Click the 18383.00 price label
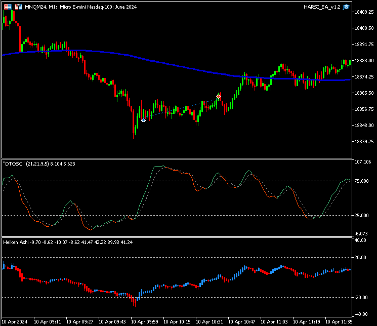The image size is (377, 326). [x=364, y=61]
